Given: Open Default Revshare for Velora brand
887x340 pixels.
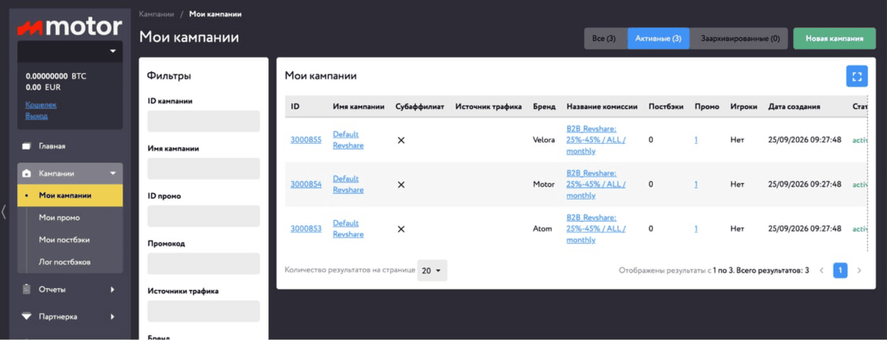Looking at the screenshot, I should [x=348, y=140].
